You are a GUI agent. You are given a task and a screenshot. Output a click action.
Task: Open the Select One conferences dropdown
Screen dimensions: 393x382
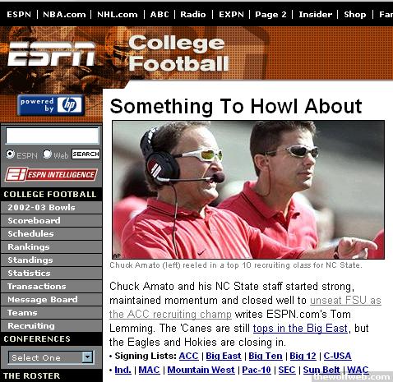coord(51,357)
